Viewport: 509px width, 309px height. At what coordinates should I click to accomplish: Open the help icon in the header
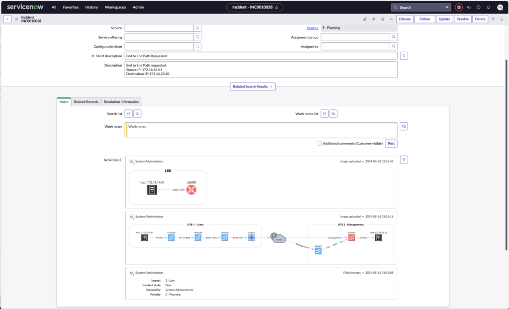(478, 7)
